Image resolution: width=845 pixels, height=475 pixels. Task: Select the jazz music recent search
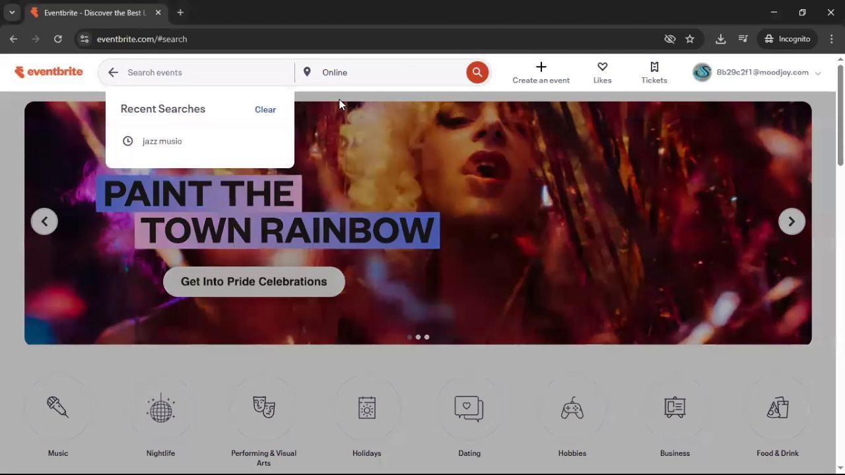(x=162, y=141)
